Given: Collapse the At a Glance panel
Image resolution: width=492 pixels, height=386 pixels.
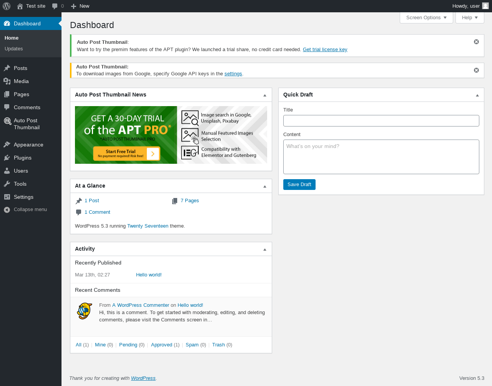Looking at the screenshot, I should 265,186.
